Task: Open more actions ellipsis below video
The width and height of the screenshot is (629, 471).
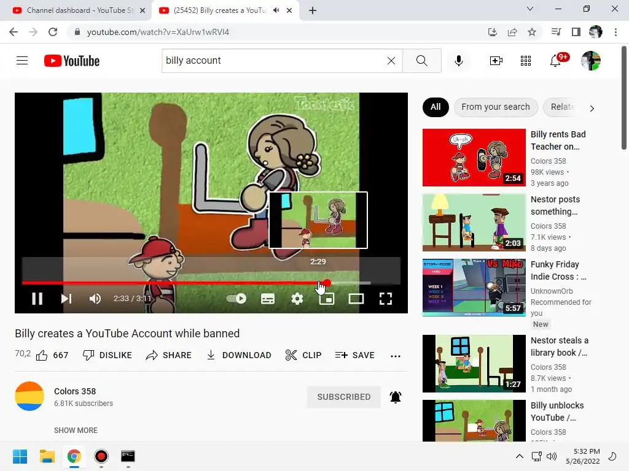Action: coord(396,356)
